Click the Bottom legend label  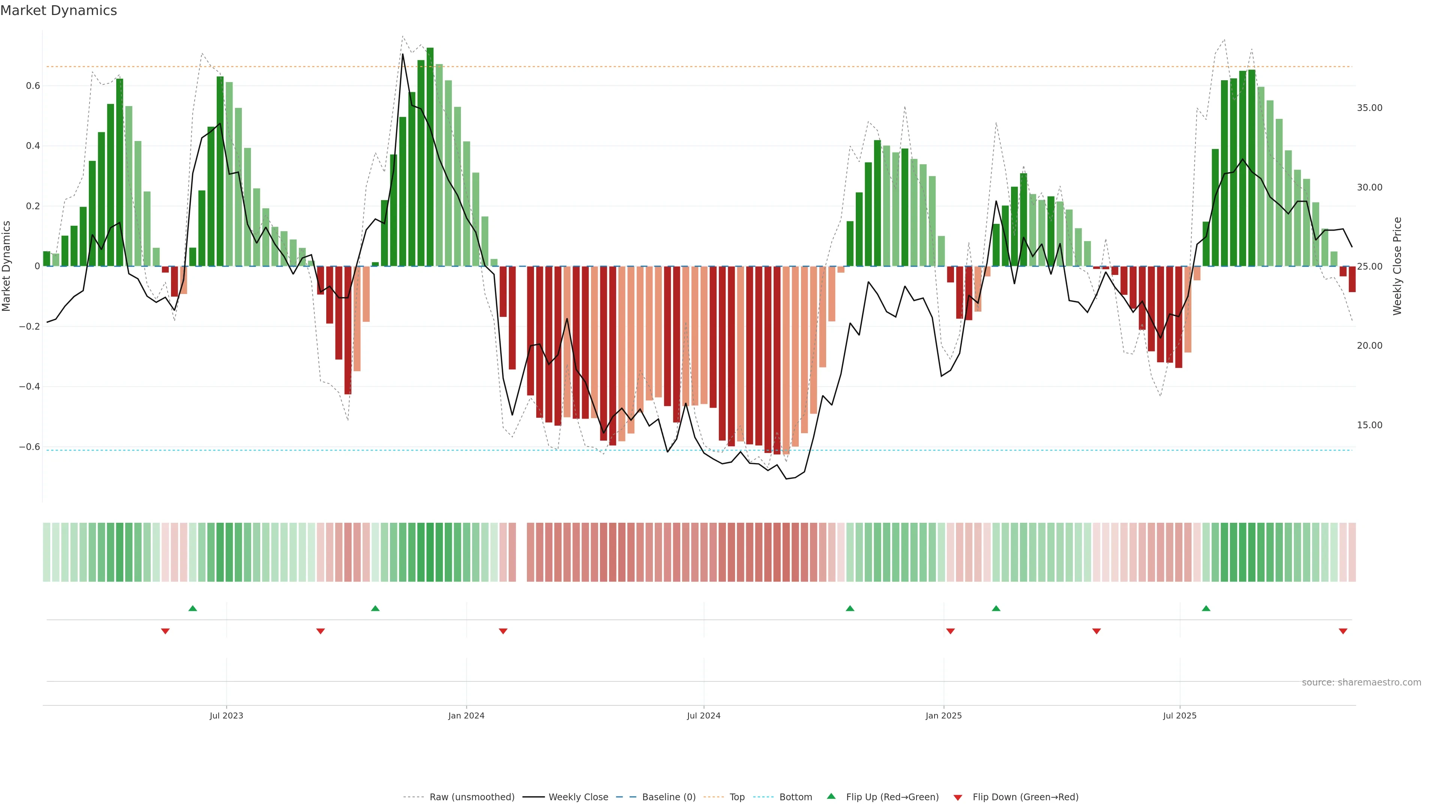(795, 797)
